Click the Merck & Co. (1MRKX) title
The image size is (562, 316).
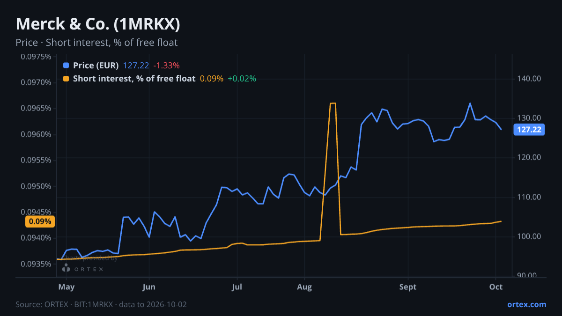point(98,24)
